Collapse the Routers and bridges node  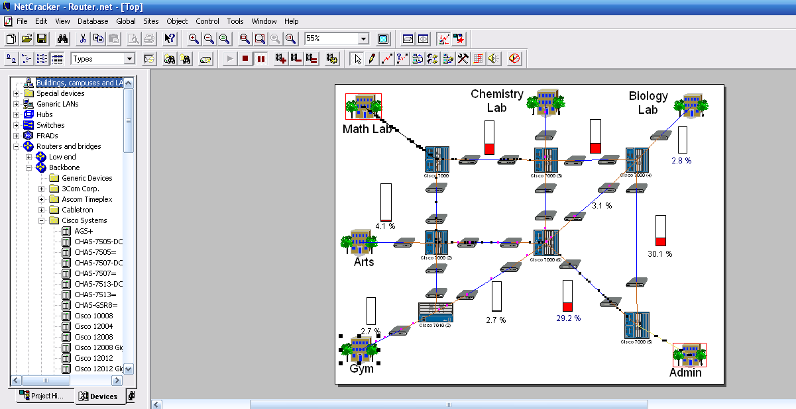pyautogui.click(x=16, y=146)
